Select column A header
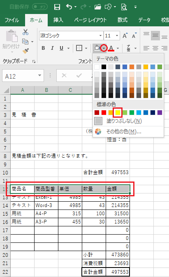 point(22,90)
